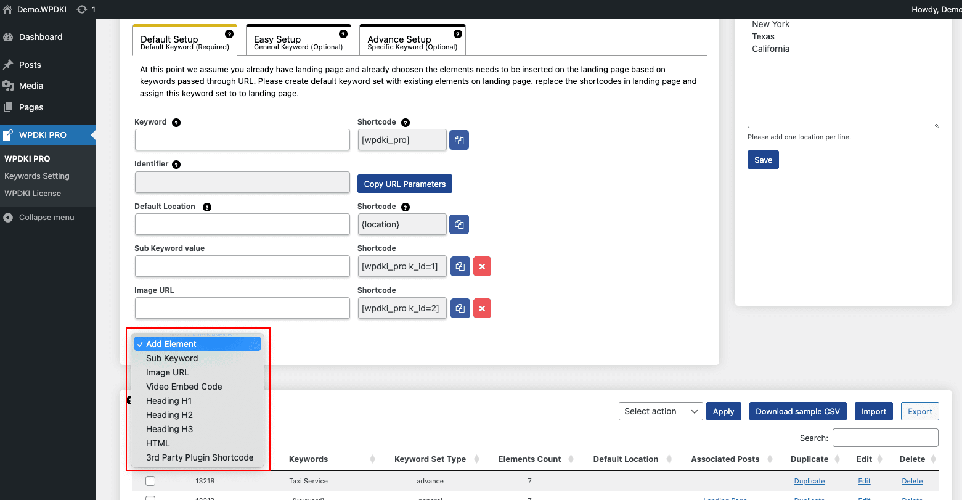962x500 pixels.
Task: Choose 3rd Party Plugin Shortcode option
Action: (198, 457)
